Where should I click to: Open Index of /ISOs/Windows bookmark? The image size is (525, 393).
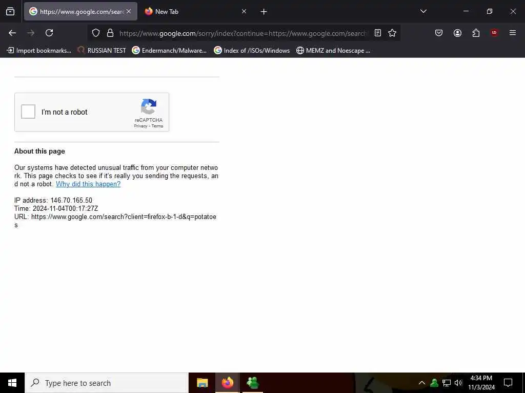252,51
